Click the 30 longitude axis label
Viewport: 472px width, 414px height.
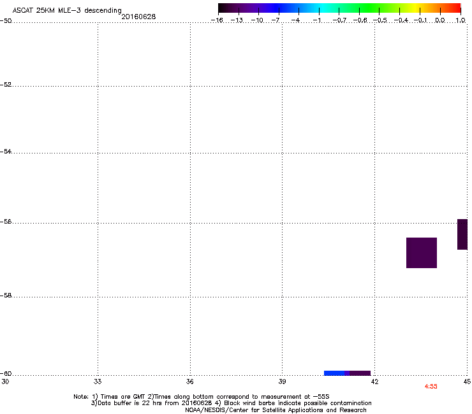(5, 382)
